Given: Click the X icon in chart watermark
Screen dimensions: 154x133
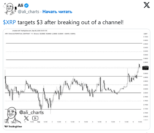Looking at the screenshot, I should tap(26, 118).
